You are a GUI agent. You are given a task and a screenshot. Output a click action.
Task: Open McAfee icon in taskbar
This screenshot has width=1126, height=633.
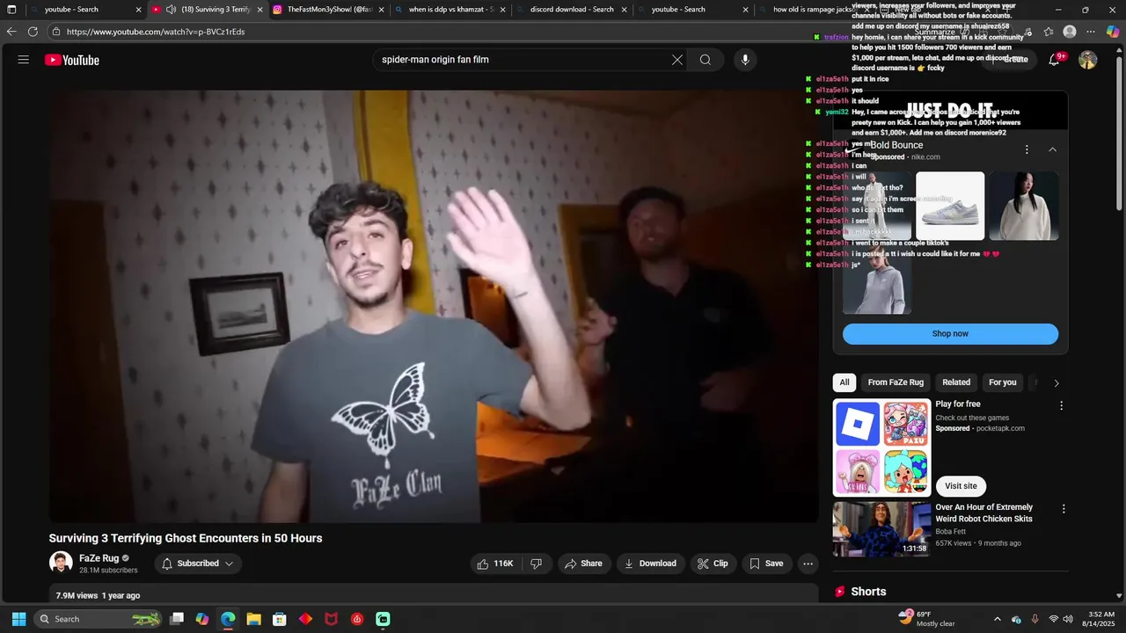(332, 619)
